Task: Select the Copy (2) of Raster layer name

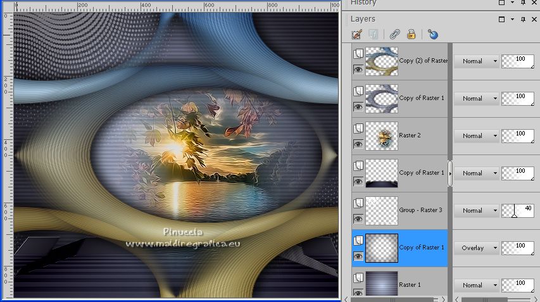Action: (424, 61)
